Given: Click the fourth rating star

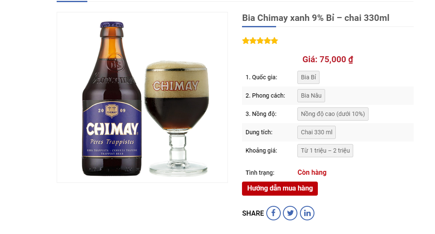Looking at the screenshot, I should pyautogui.click(x=267, y=41).
